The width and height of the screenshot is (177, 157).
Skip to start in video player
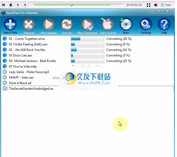(x=3, y=5)
